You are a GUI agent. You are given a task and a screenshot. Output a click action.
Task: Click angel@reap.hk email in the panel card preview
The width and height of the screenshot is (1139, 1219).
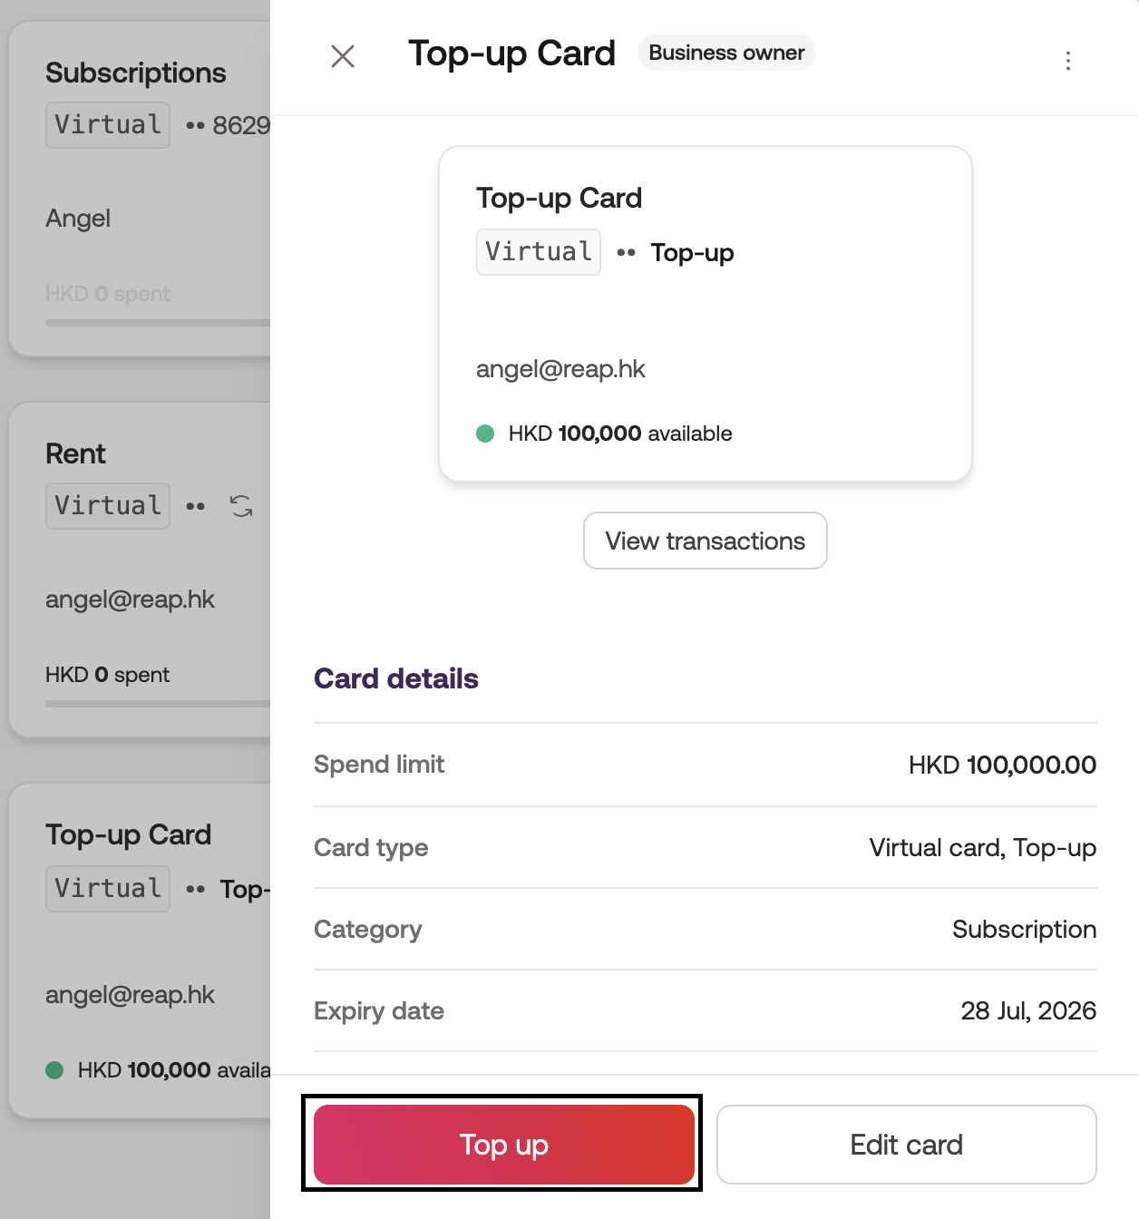pos(560,369)
